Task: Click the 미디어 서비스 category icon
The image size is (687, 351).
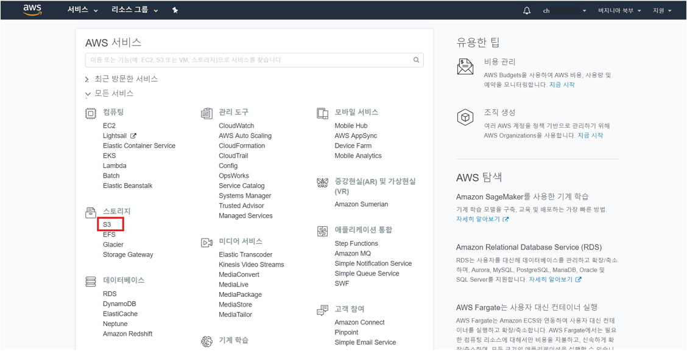Action: (x=206, y=242)
